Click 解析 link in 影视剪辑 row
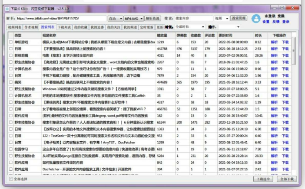The width and height of the screenshot is (305, 189). (x=274, y=55)
